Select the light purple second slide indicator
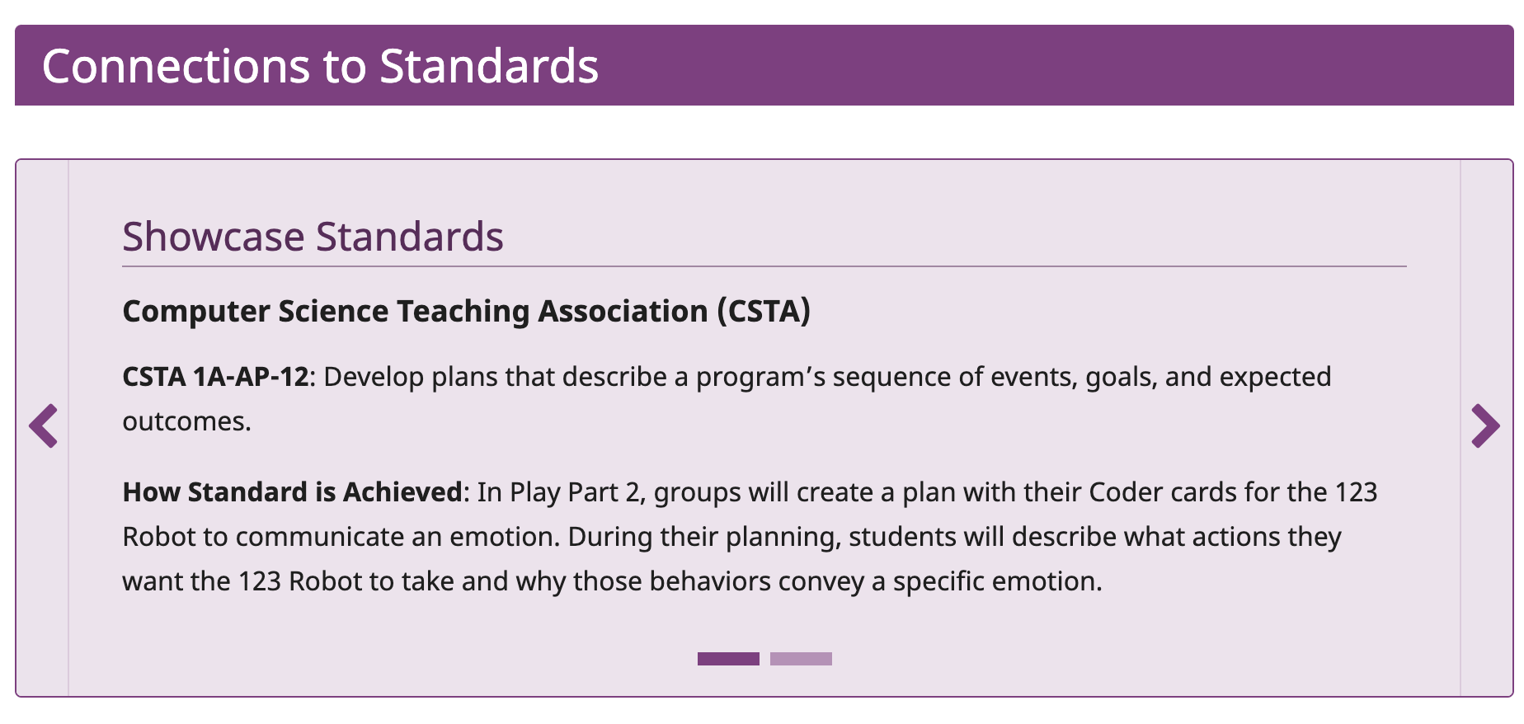Image resolution: width=1524 pixels, height=724 pixels. pyautogui.click(x=800, y=659)
